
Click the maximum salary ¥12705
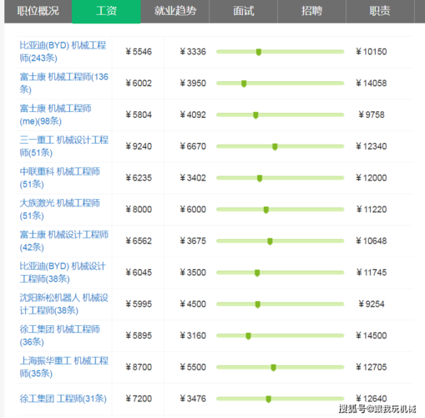click(x=372, y=367)
